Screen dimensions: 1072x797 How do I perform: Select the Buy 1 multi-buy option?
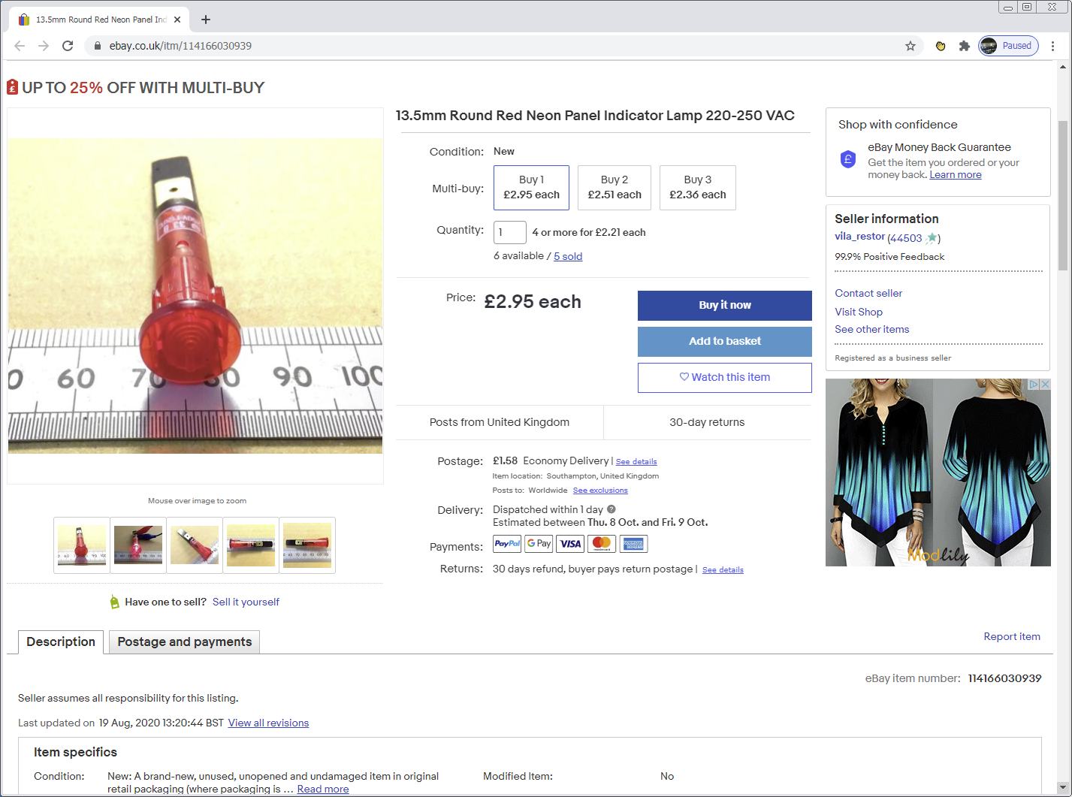pyautogui.click(x=531, y=188)
